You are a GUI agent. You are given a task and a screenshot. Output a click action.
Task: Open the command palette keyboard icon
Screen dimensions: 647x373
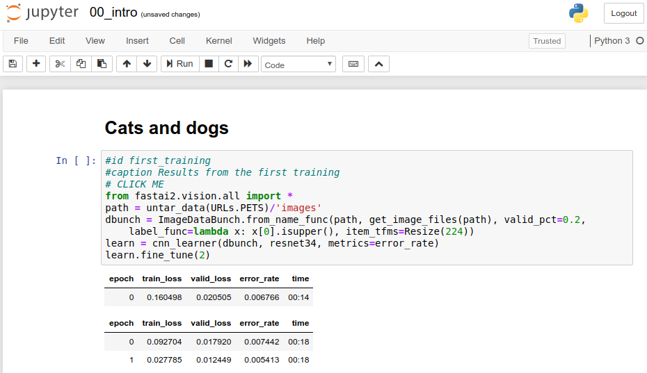point(353,64)
